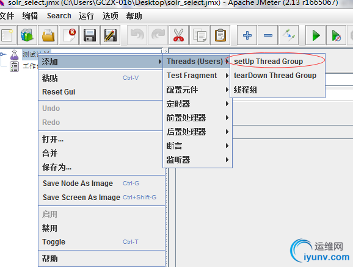Open the 文件 menu

point(7,16)
